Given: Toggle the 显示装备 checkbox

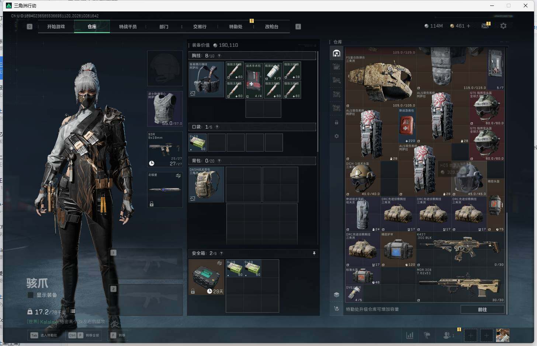Looking at the screenshot, I should click(31, 295).
